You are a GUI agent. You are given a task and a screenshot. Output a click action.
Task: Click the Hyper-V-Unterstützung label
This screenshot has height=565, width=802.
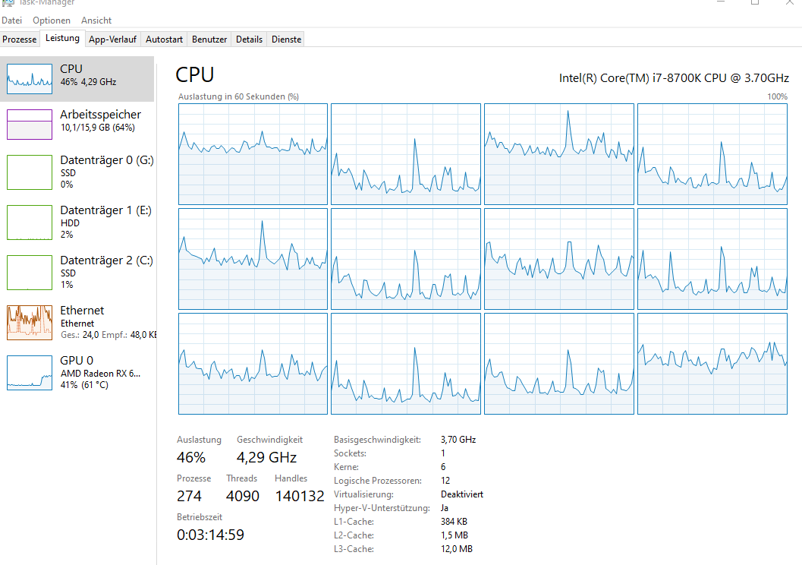(x=382, y=508)
